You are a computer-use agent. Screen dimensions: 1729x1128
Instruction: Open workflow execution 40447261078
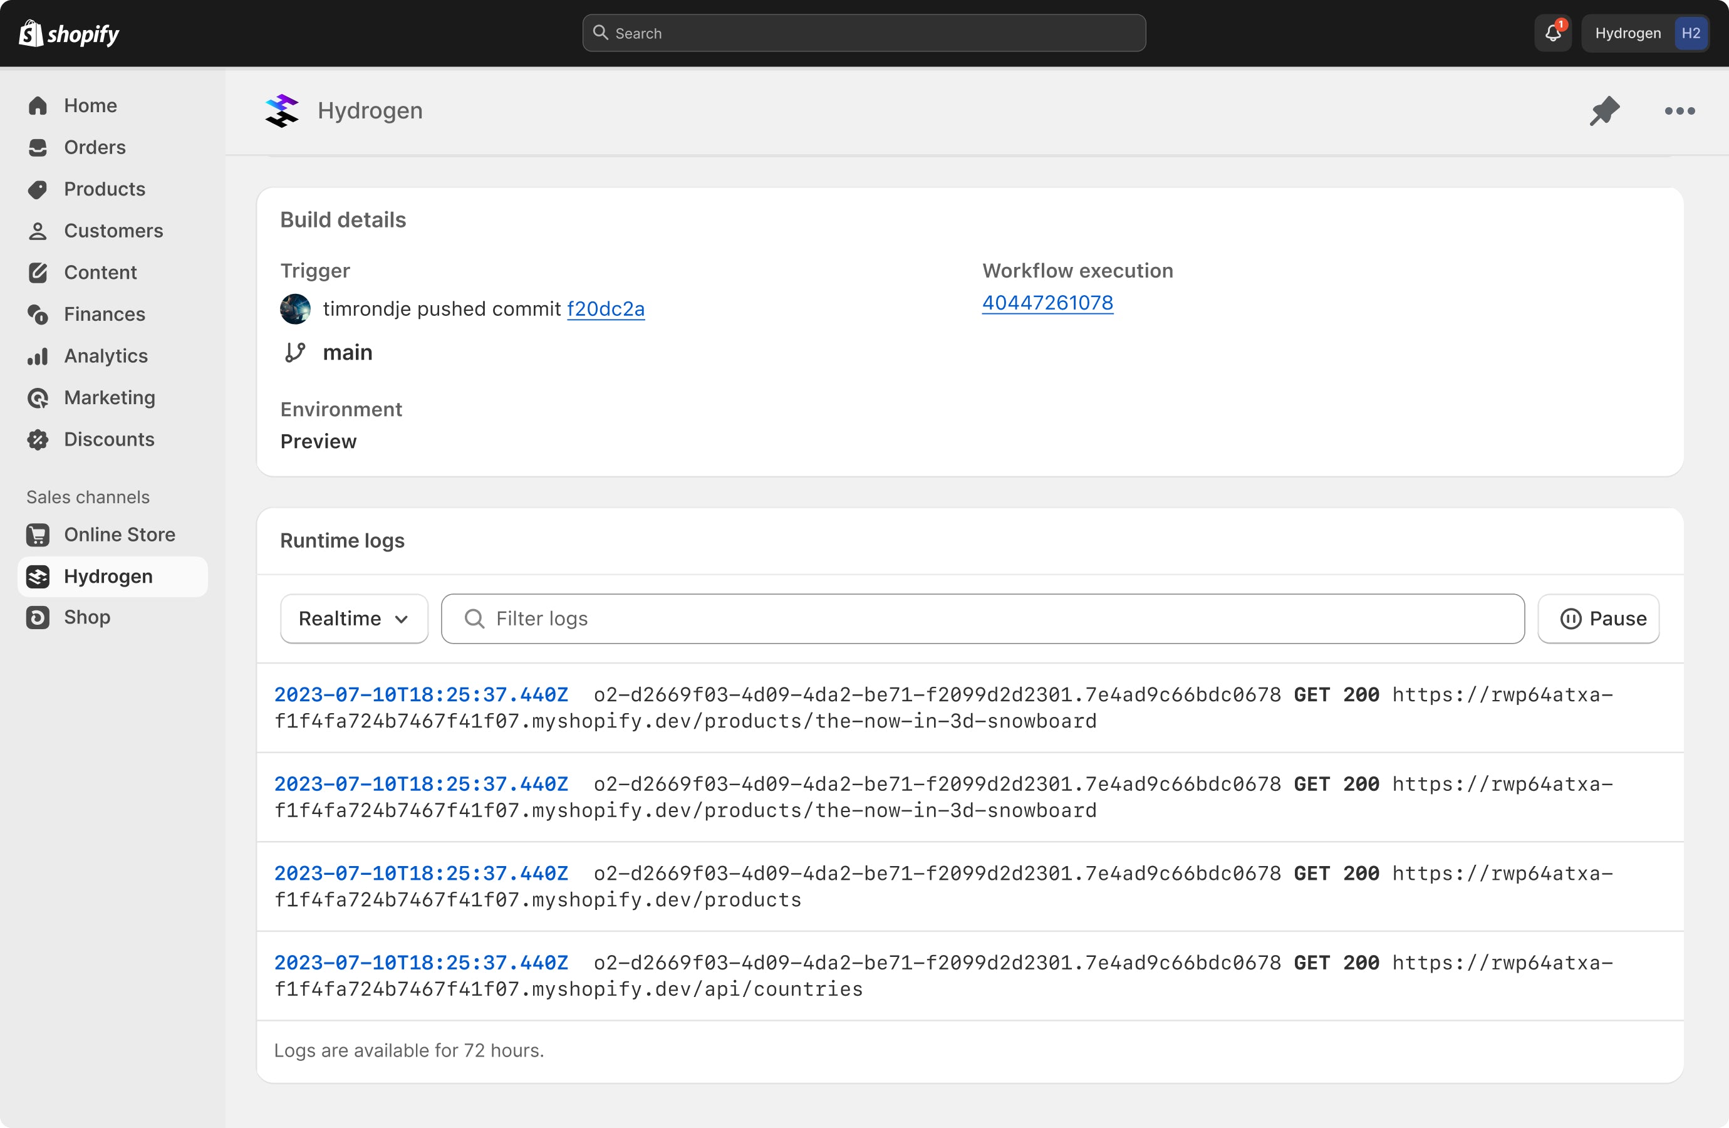(1047, 303)
